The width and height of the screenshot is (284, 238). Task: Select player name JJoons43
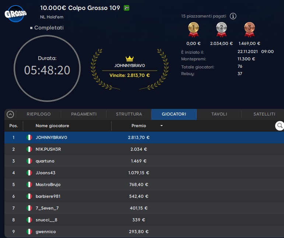click(x=45, y=173)
